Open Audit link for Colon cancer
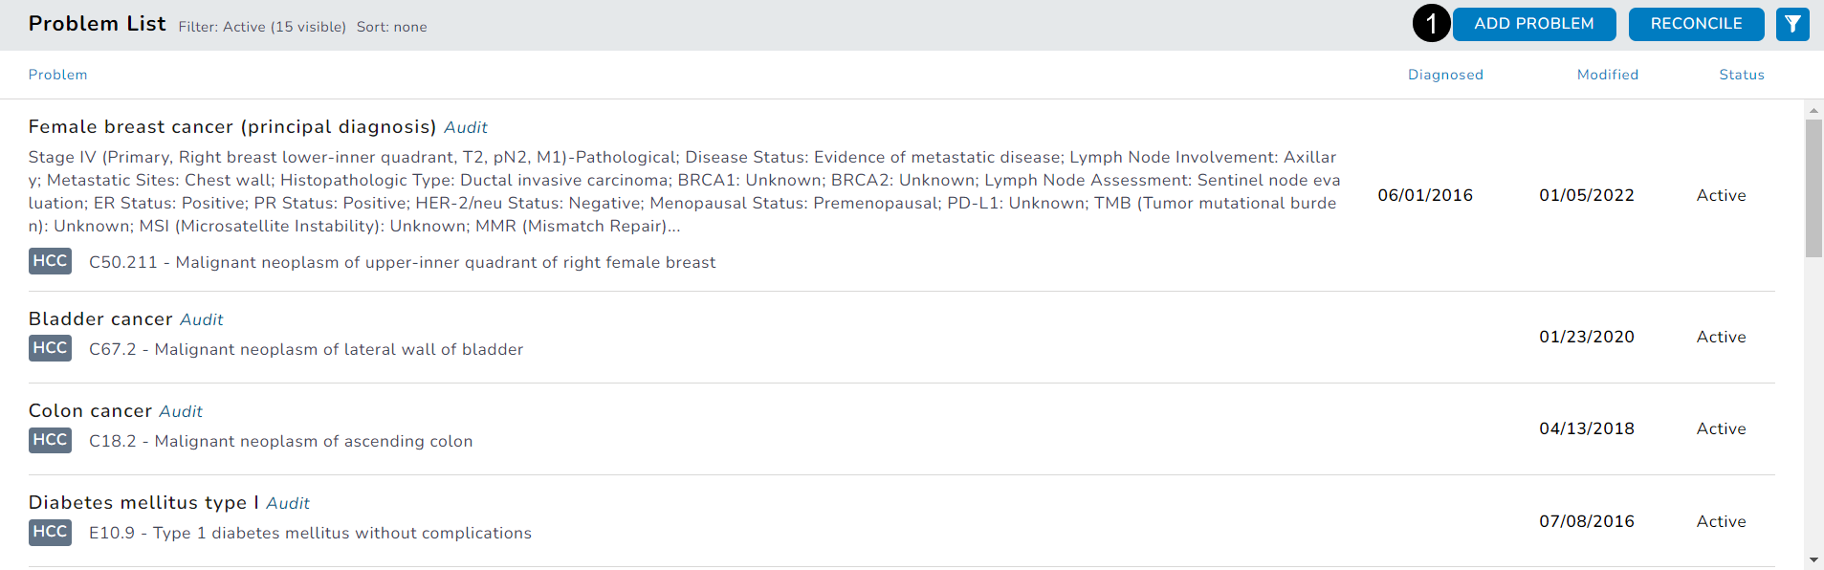Image resolution: width=1824 pixels, height=570 pixels. point(181,411)
